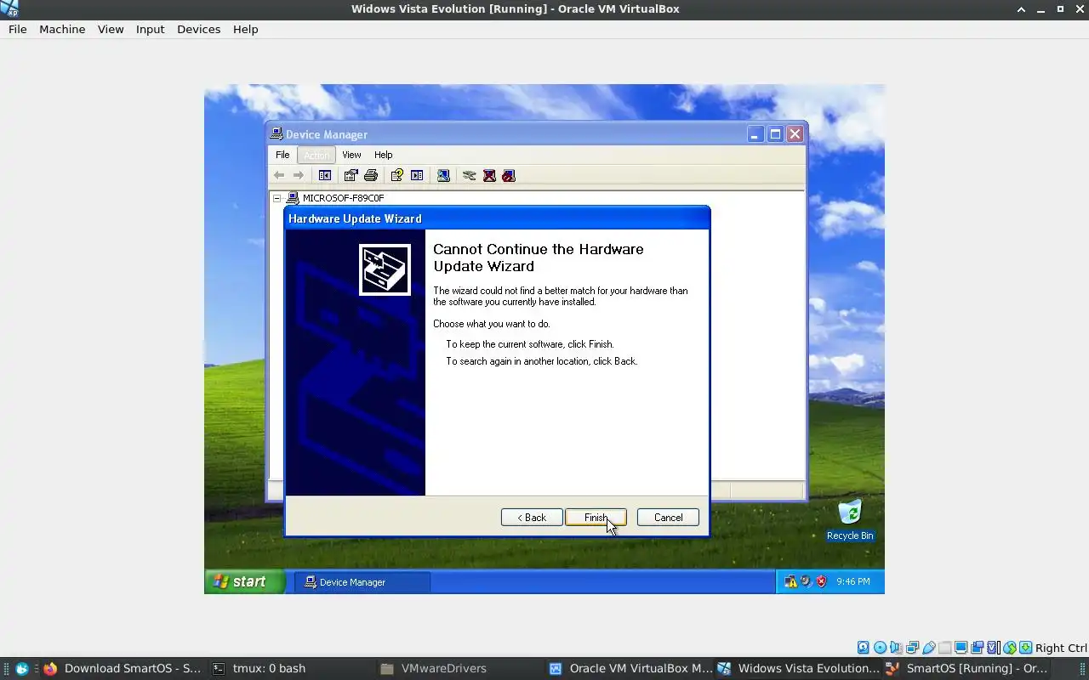Toggle the action pane toolbar icon
This screenshot has height=680, width=1089.
[x=417, y=175]
